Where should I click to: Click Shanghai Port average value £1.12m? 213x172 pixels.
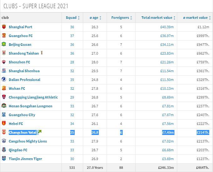point(203,27)
